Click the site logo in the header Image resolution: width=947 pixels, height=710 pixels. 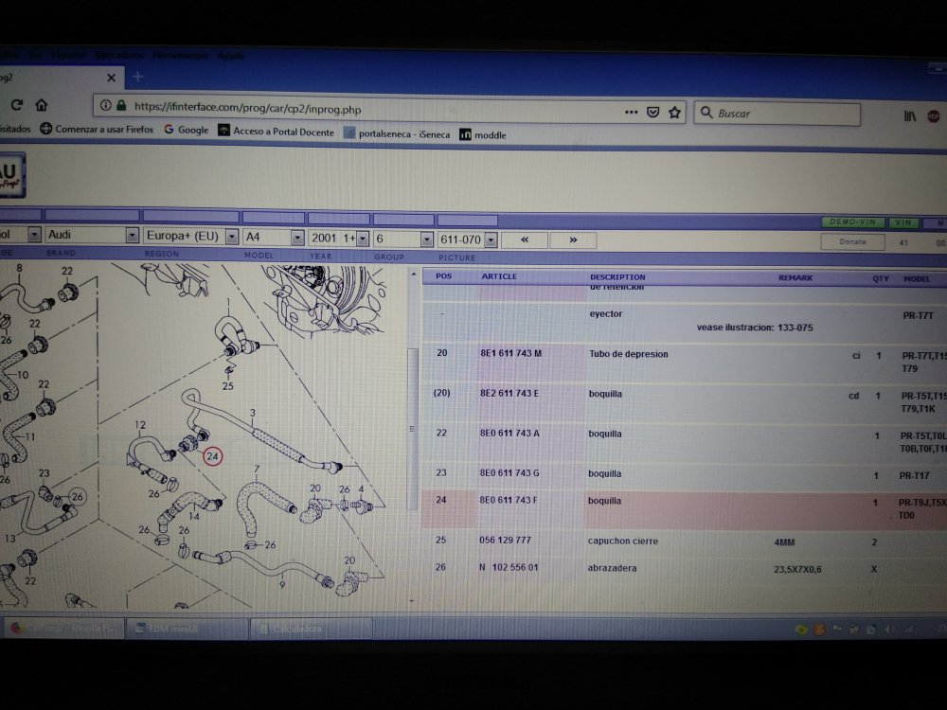coord(12,174)
